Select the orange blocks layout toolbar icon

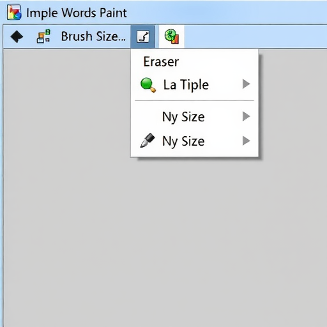43,36
